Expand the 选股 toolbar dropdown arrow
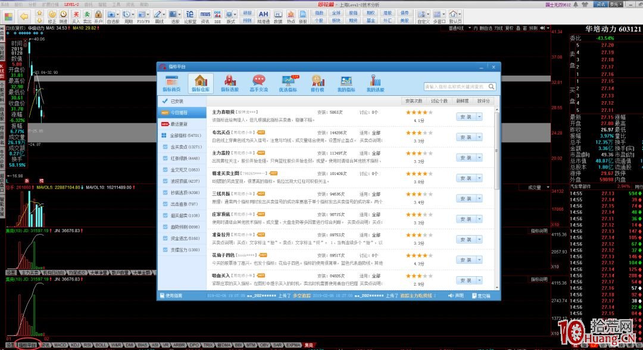This screenshot has width=643, height=350. pos(180,15)
